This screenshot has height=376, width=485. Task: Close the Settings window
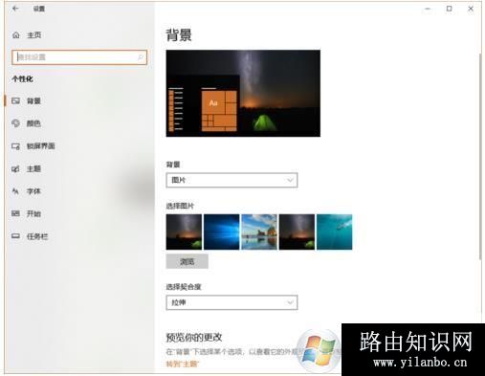click(x=471, y=9)
